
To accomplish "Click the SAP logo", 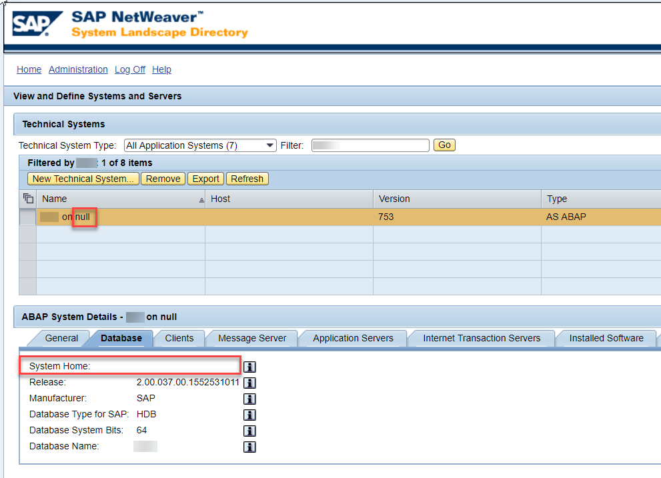I will [x=37, y=23].
